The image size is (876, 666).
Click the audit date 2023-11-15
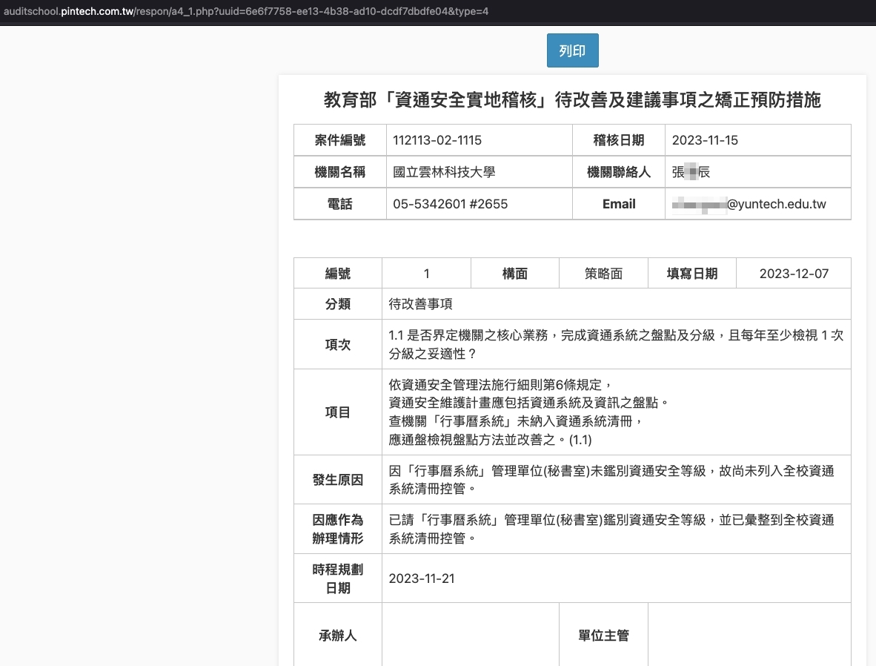tap(705, 140)
